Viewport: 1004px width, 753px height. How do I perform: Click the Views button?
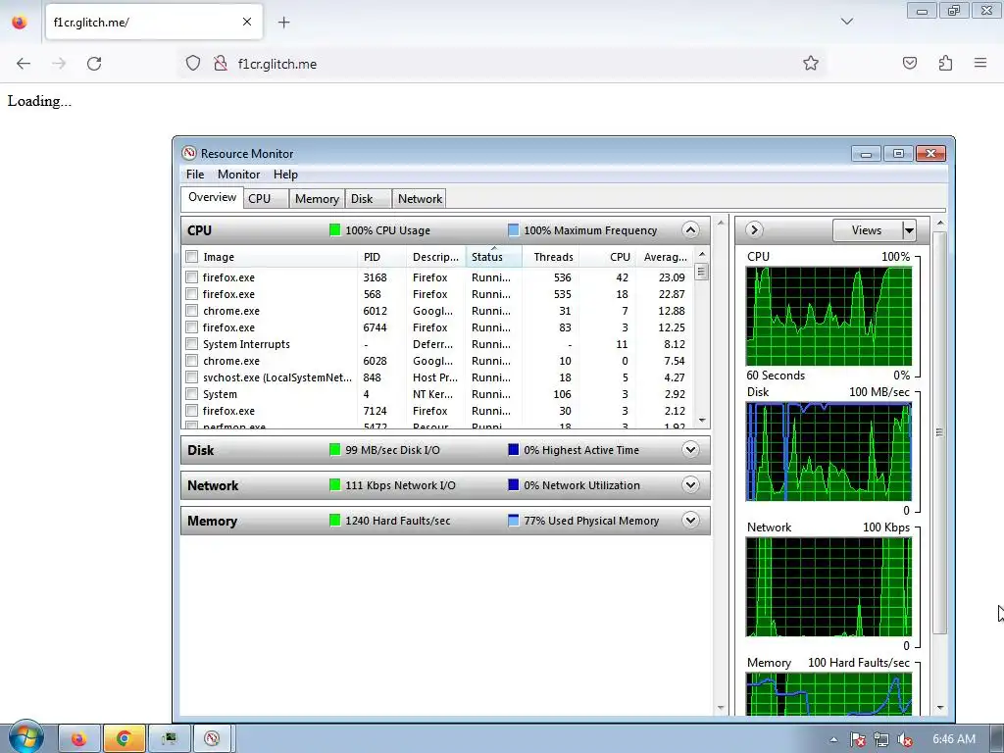(x=867, y=229)
